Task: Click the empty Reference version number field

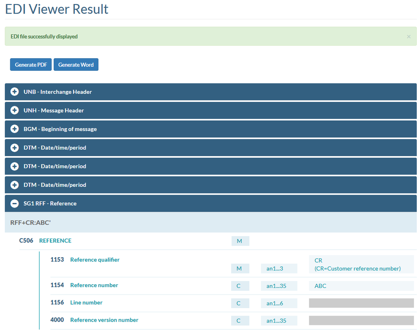Action: click(x=361, y=320)
